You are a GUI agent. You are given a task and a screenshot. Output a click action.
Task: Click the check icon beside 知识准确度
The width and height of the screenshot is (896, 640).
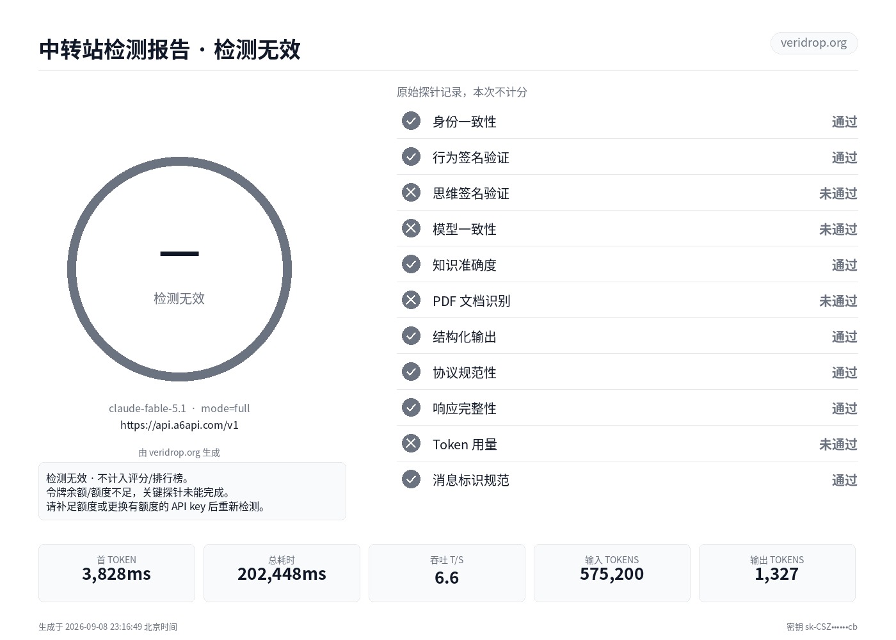[x=411, y=264]
